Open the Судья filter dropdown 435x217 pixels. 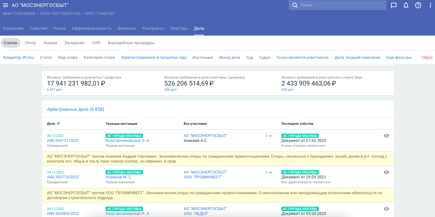(x=265, y=57)
